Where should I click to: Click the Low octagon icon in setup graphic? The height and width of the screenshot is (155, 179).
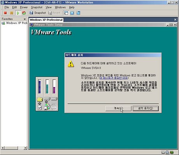click(x=54, y=107)
